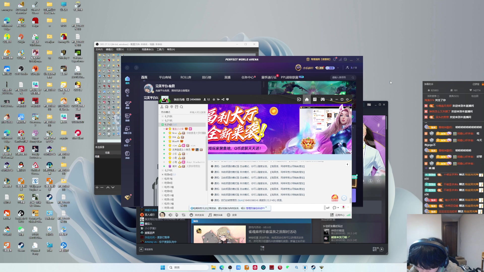484x272 pixels.
Task: Open the 工具(T) menu in OBS
Action: [x=160, y=49]
